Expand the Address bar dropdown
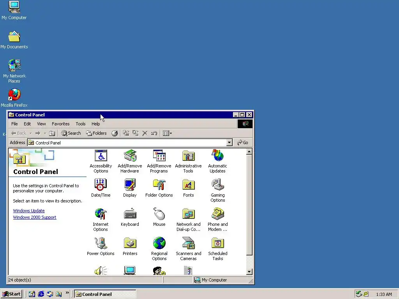 click(229, 142)
